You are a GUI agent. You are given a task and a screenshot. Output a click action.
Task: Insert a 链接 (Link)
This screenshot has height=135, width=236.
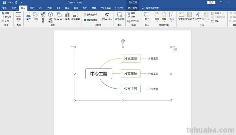click(x=131, y=13)
